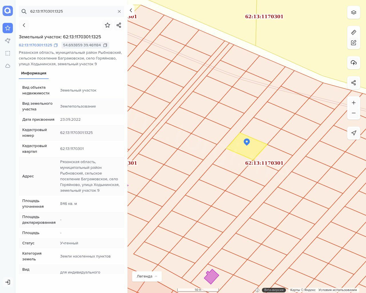
Task: Open the cadastral number link 62:13:1170301:1325
Action: click(x=35, y=45)
